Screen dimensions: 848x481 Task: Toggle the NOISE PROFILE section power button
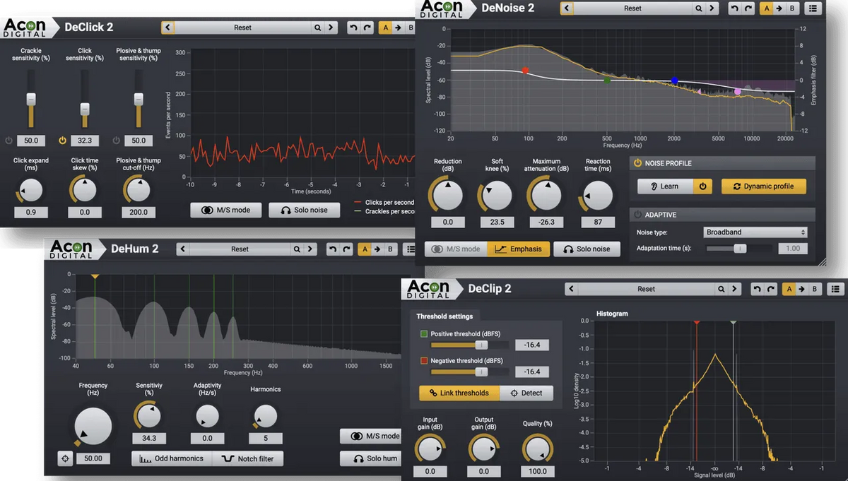[638, 163]
